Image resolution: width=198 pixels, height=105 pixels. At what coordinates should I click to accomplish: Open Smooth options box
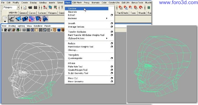point(112,23)
